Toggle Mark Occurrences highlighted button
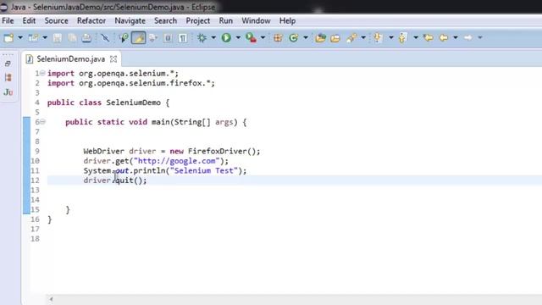542x305 pixels. pos(138,37)
